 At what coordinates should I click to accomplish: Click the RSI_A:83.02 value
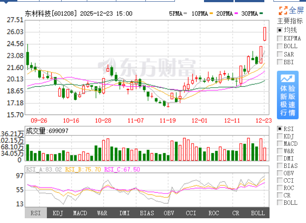tap(44, 169)
